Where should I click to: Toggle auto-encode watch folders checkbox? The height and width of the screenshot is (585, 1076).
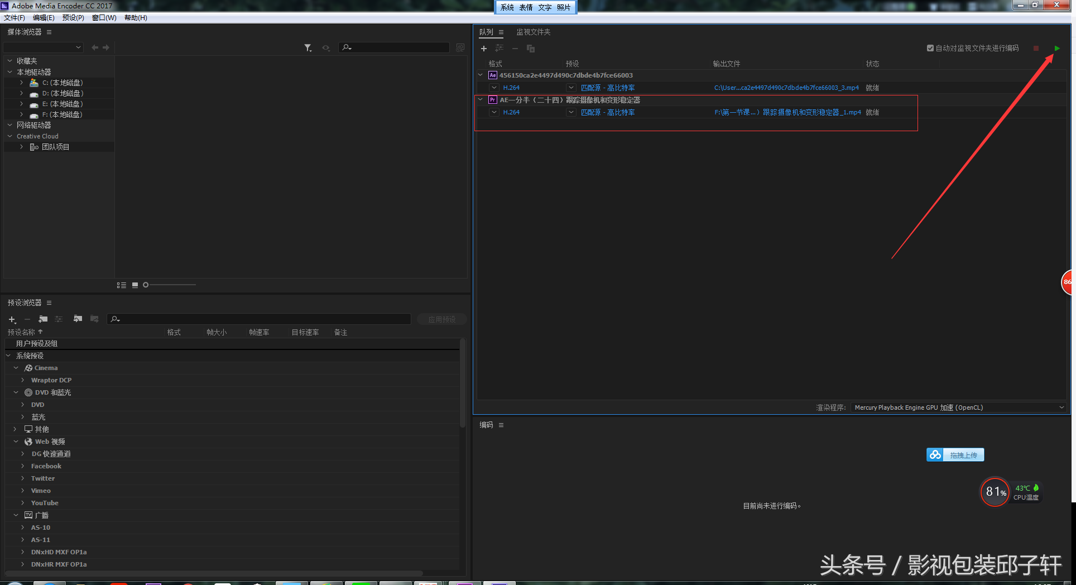coord(930,48)
